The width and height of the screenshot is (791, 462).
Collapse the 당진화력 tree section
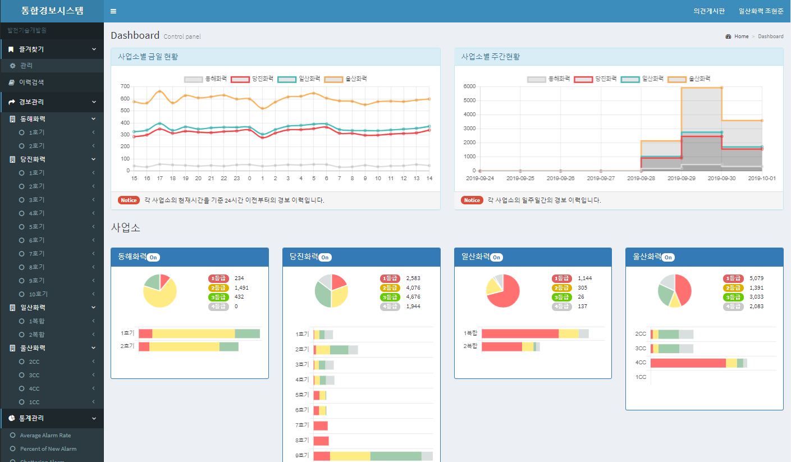pyautogui.click(x=94, y=159)
